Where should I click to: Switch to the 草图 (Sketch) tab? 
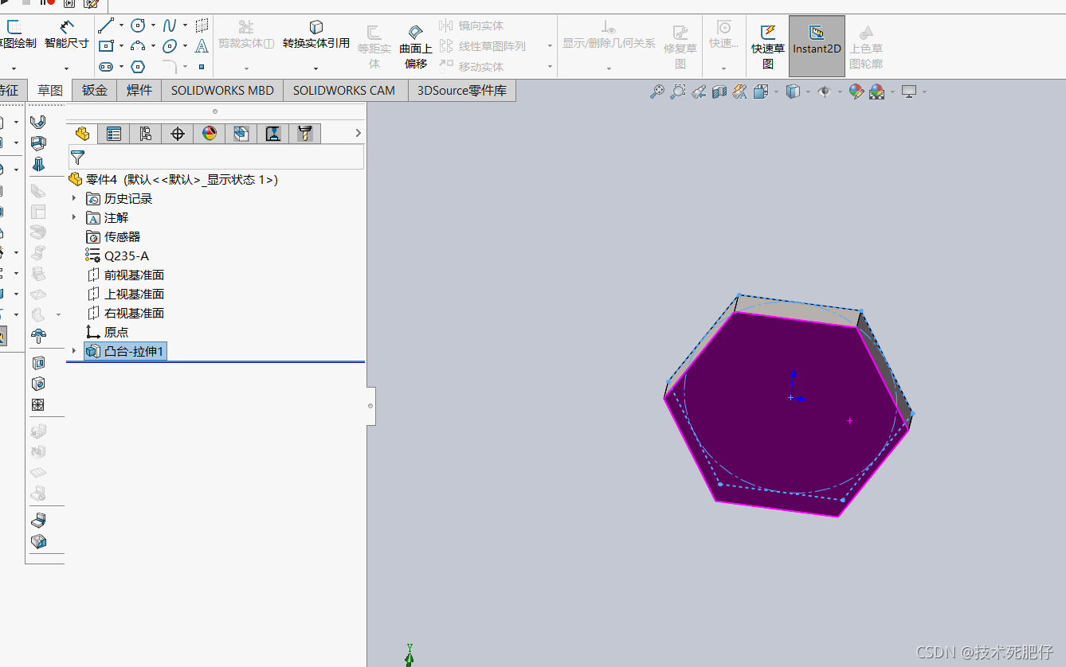[50, 90]
